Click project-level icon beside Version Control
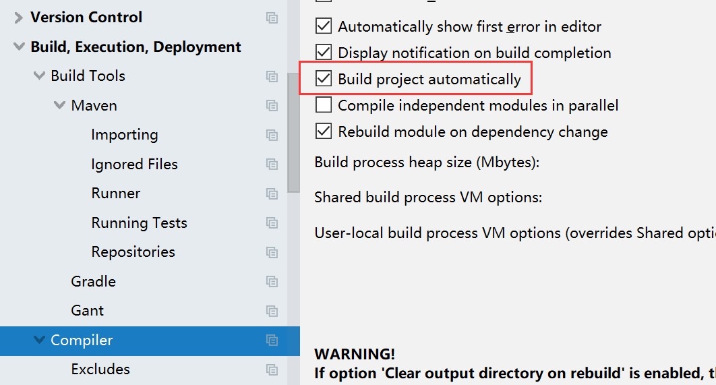716x385 pixels. pyautogui.click(x=272, y=18)
